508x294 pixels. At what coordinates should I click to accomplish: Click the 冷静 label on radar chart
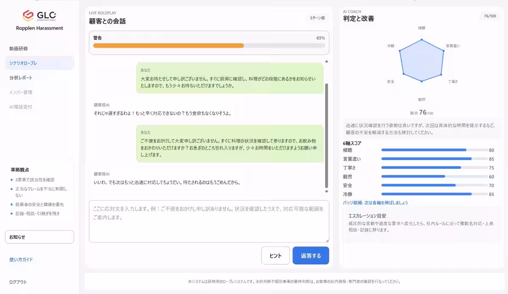pos(391,46)
